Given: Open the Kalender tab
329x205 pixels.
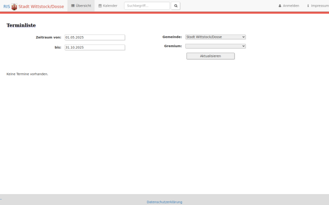Looking at the screenshot, I should 108,5.
